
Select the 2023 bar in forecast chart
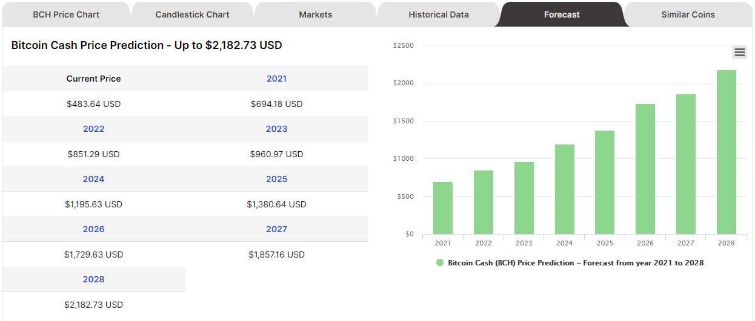coord(524,198)
